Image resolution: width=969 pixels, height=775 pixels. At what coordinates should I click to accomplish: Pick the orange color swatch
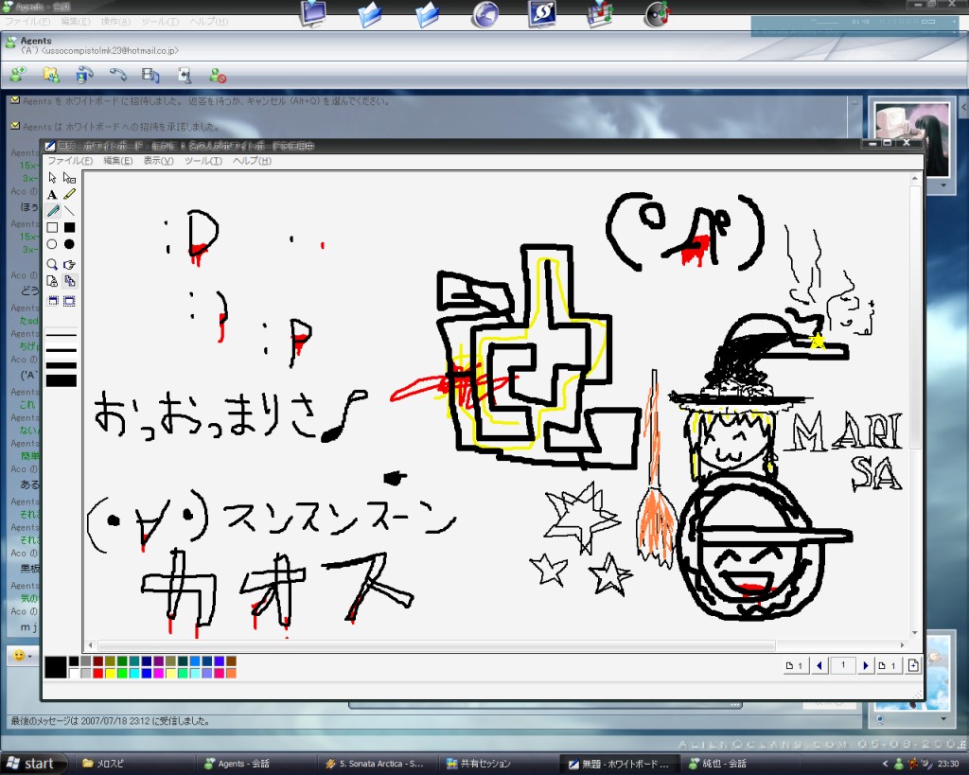point(231,673)
